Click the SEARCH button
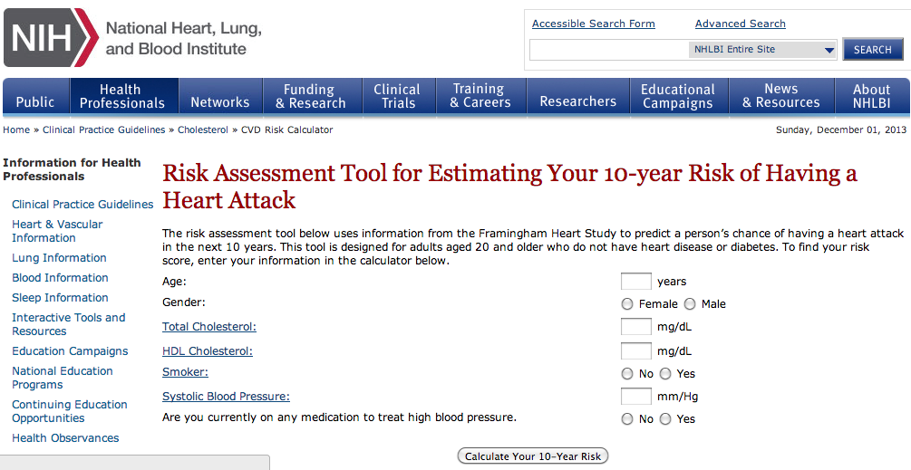 coord(872,50)
